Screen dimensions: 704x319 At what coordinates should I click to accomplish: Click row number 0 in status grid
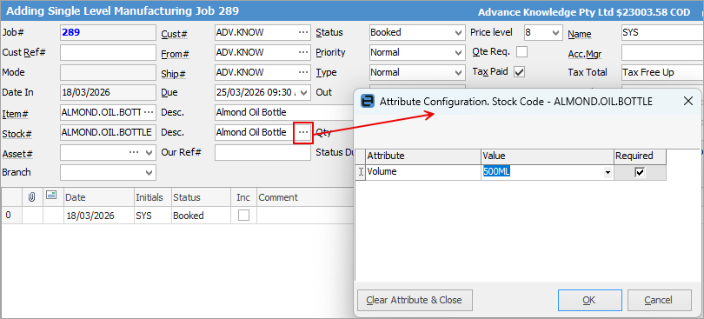pos(11,216)
